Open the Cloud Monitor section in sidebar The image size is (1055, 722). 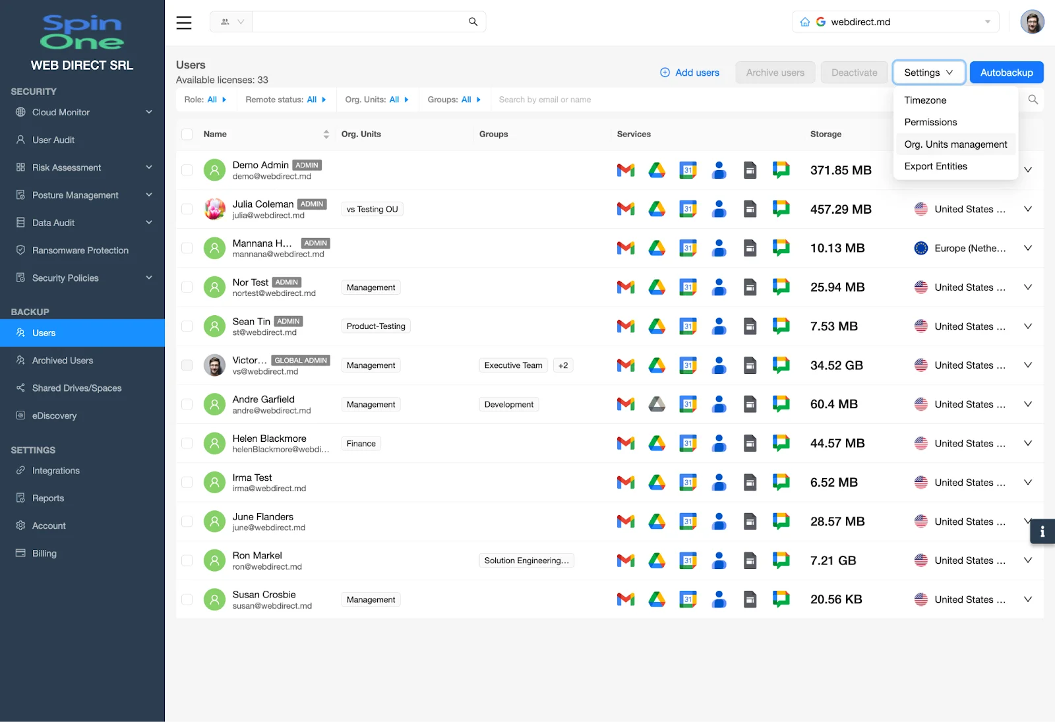coord(61,112)
